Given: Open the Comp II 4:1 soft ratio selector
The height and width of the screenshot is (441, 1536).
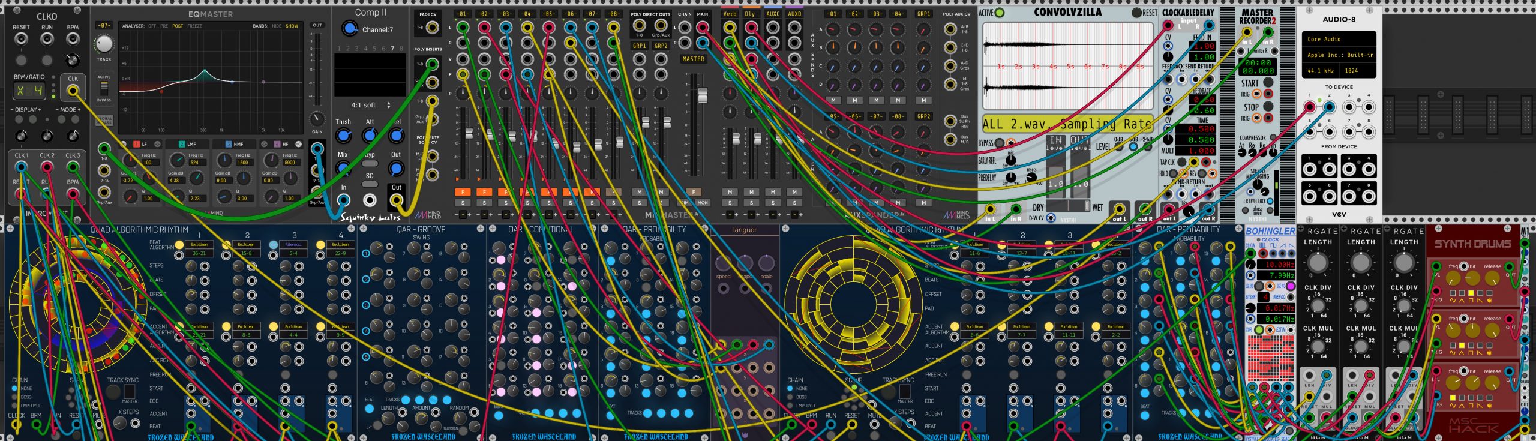Looking at the screenshot, I should point(370,105).
